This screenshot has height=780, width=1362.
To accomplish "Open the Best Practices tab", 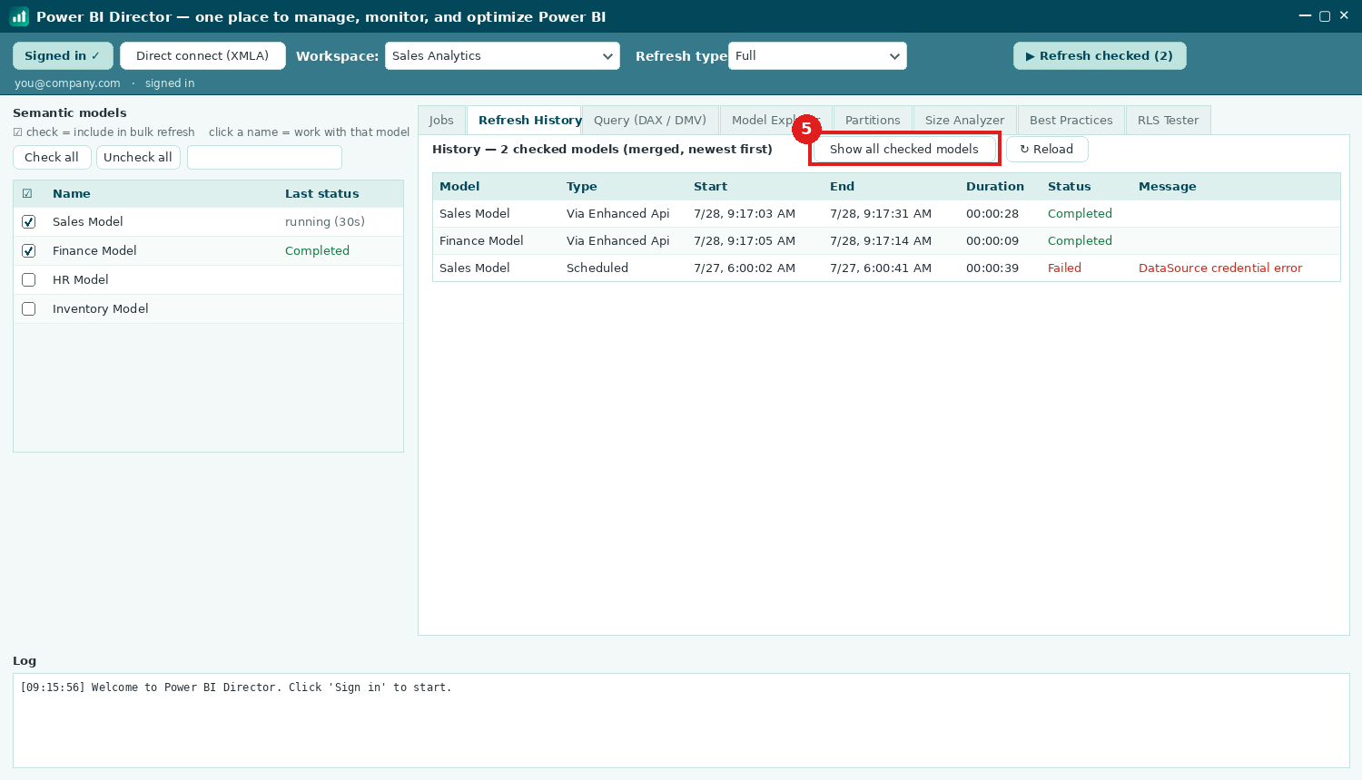I will click(1071, 120).
